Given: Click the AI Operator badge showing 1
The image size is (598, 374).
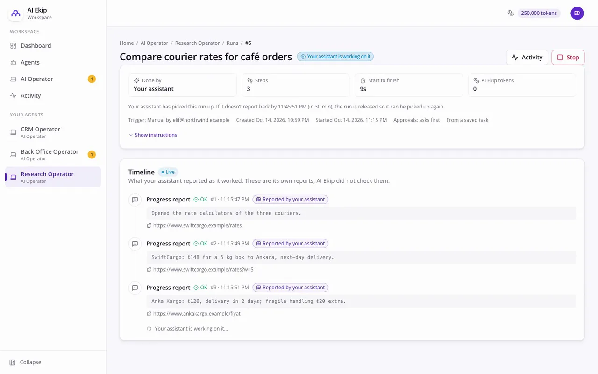Looking at the screenshot, I should 92,79.
